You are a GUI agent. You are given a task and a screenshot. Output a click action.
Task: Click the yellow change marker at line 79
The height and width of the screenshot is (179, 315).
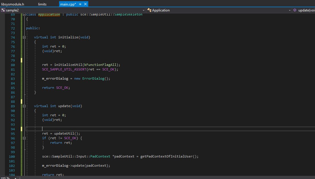tap(21, 60)
